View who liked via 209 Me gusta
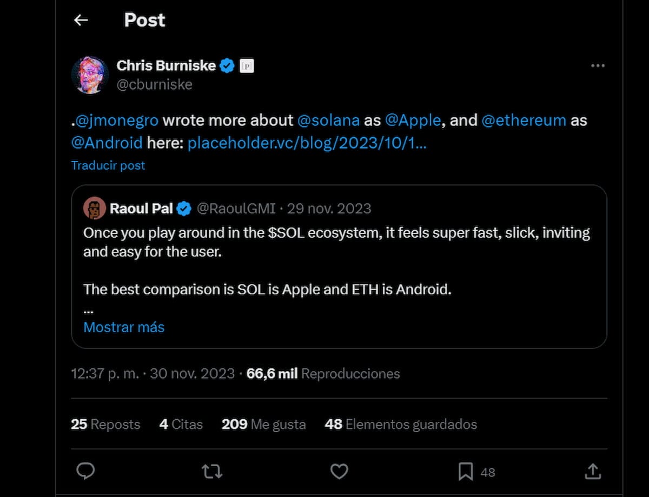 pos(263,425)
